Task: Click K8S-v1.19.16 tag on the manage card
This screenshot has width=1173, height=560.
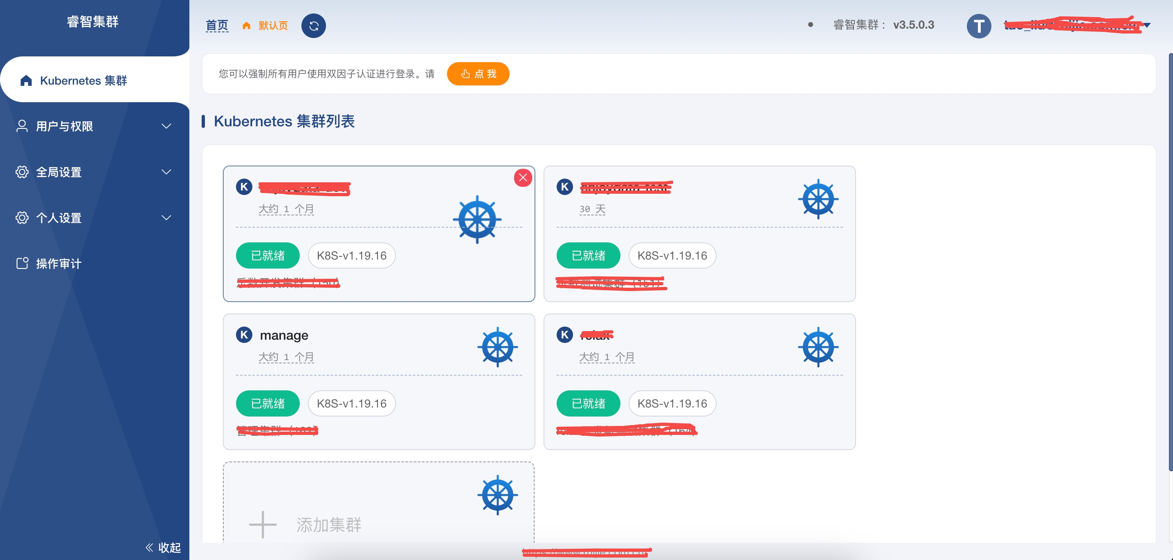Action: click(x=352, y=403)
